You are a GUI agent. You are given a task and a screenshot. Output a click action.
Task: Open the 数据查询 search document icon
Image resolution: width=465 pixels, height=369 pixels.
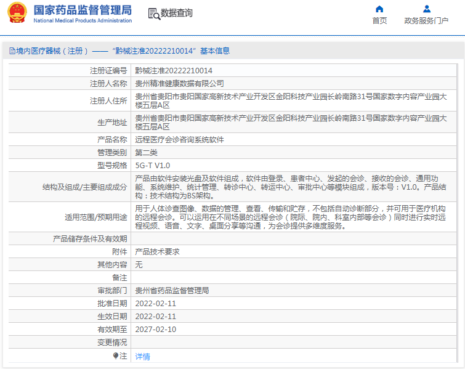(154, 14)
